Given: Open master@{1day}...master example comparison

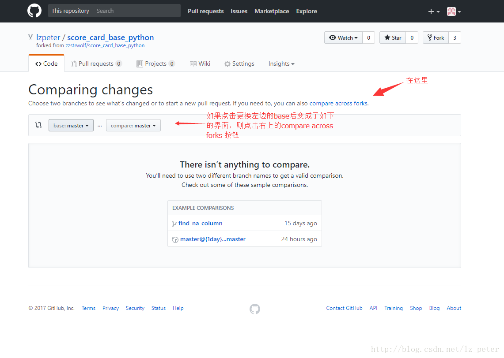Looking at the screenshot, I should 213,239.
